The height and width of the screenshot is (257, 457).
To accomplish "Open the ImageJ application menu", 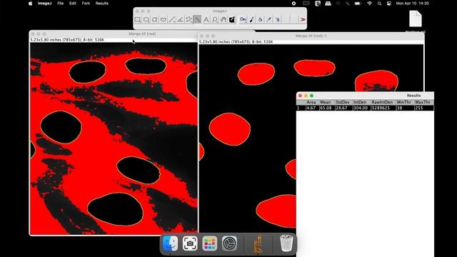I will point(44,4).
